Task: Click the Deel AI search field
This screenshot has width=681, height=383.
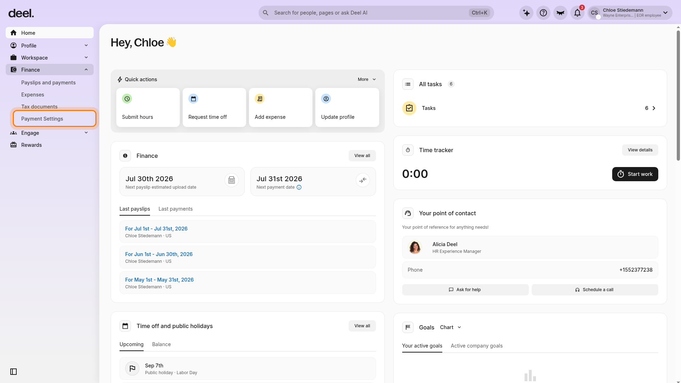Action: pos(376,13)
